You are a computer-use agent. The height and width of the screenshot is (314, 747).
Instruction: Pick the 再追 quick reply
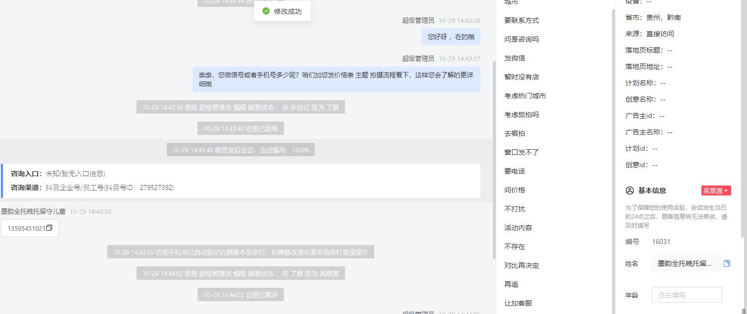(x=511, y=284)
